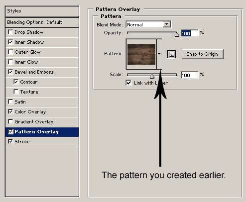
Task: Tick the Inner Glow checkbox
Action: click(10, 62)
